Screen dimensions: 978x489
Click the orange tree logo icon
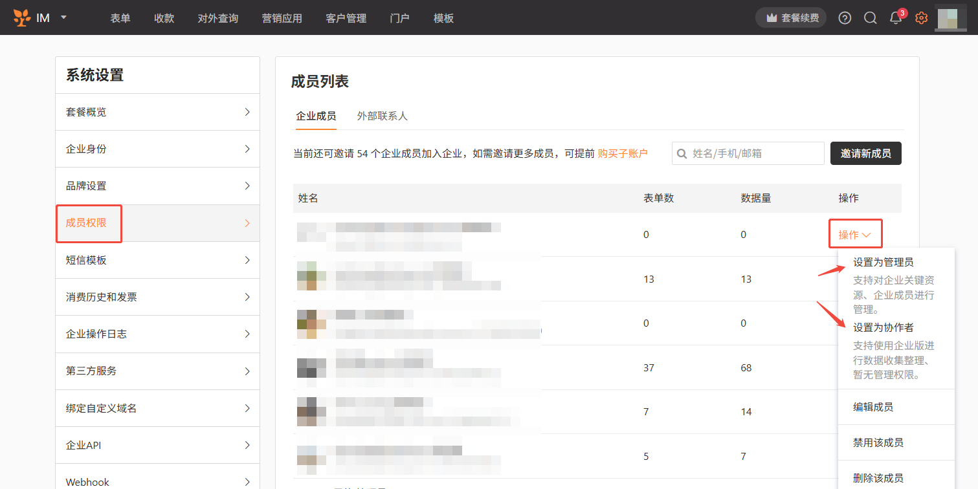(22, 18)
